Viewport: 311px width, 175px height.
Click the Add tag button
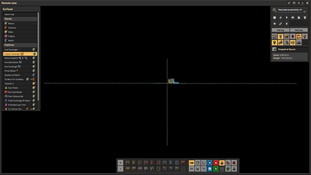point(280,30)
